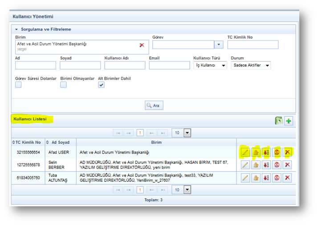Collapse the Sorgulama ve Filtreleme panel
The width and height of the screenshot is (318, 225).
16,29
